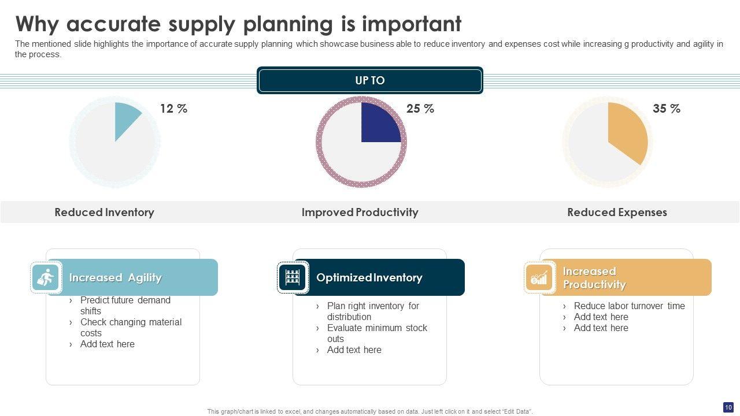Select the 35% orange pie chart
Screen dimensions: 740x416
click(x=608, y=142)
